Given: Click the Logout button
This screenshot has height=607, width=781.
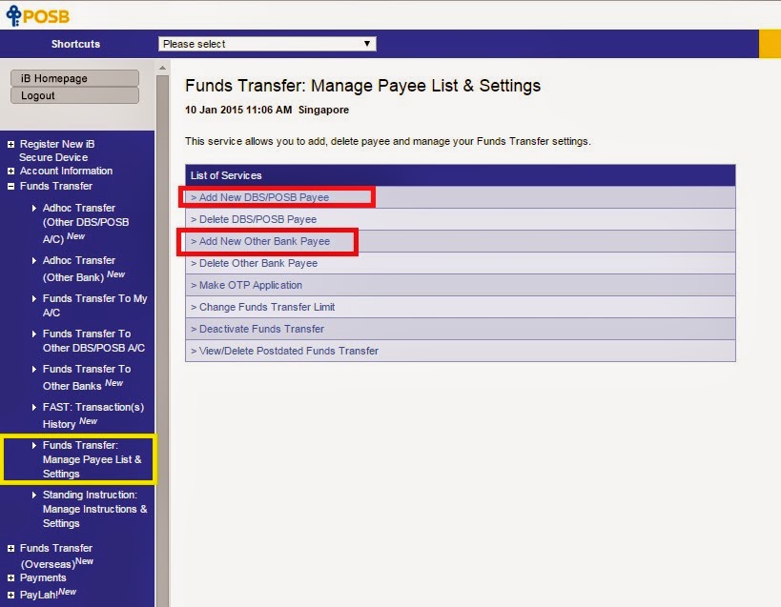Looking at the screenshot, I should 74,95.
